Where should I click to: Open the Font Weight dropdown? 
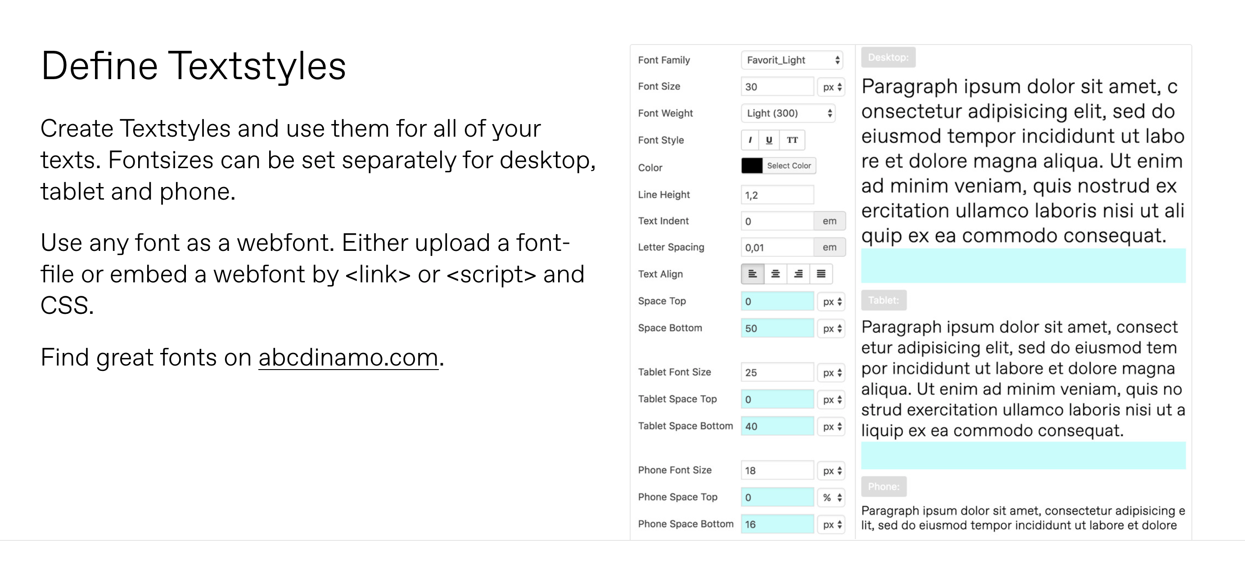point(788,113)
